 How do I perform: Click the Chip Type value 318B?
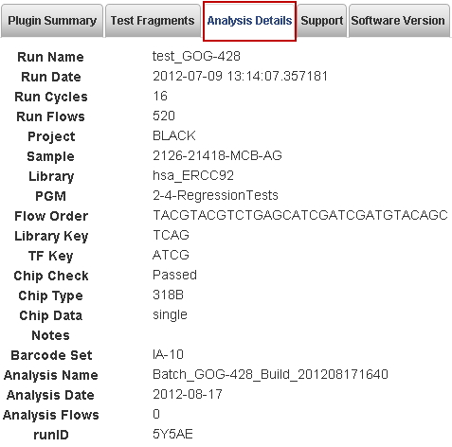(168, 295)
